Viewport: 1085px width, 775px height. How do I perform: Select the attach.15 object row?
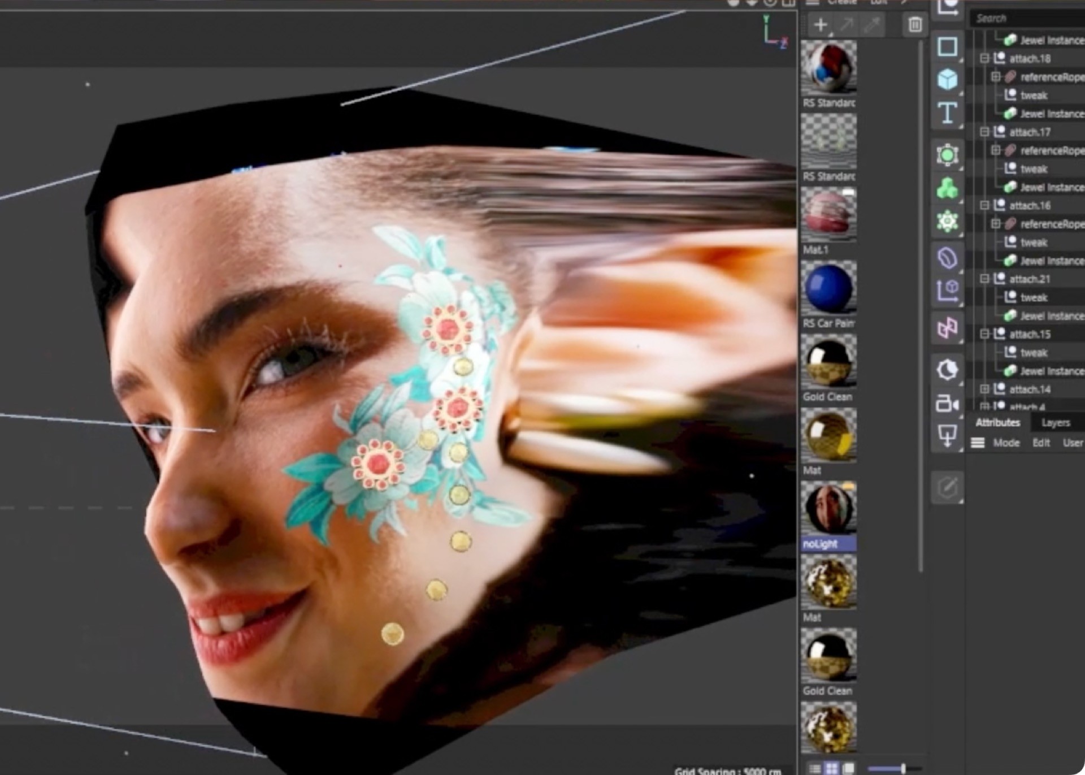(1030, 334)
